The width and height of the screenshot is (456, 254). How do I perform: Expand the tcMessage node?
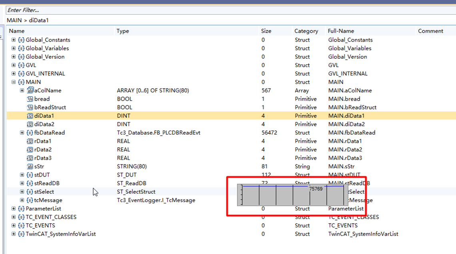[22, 200]
